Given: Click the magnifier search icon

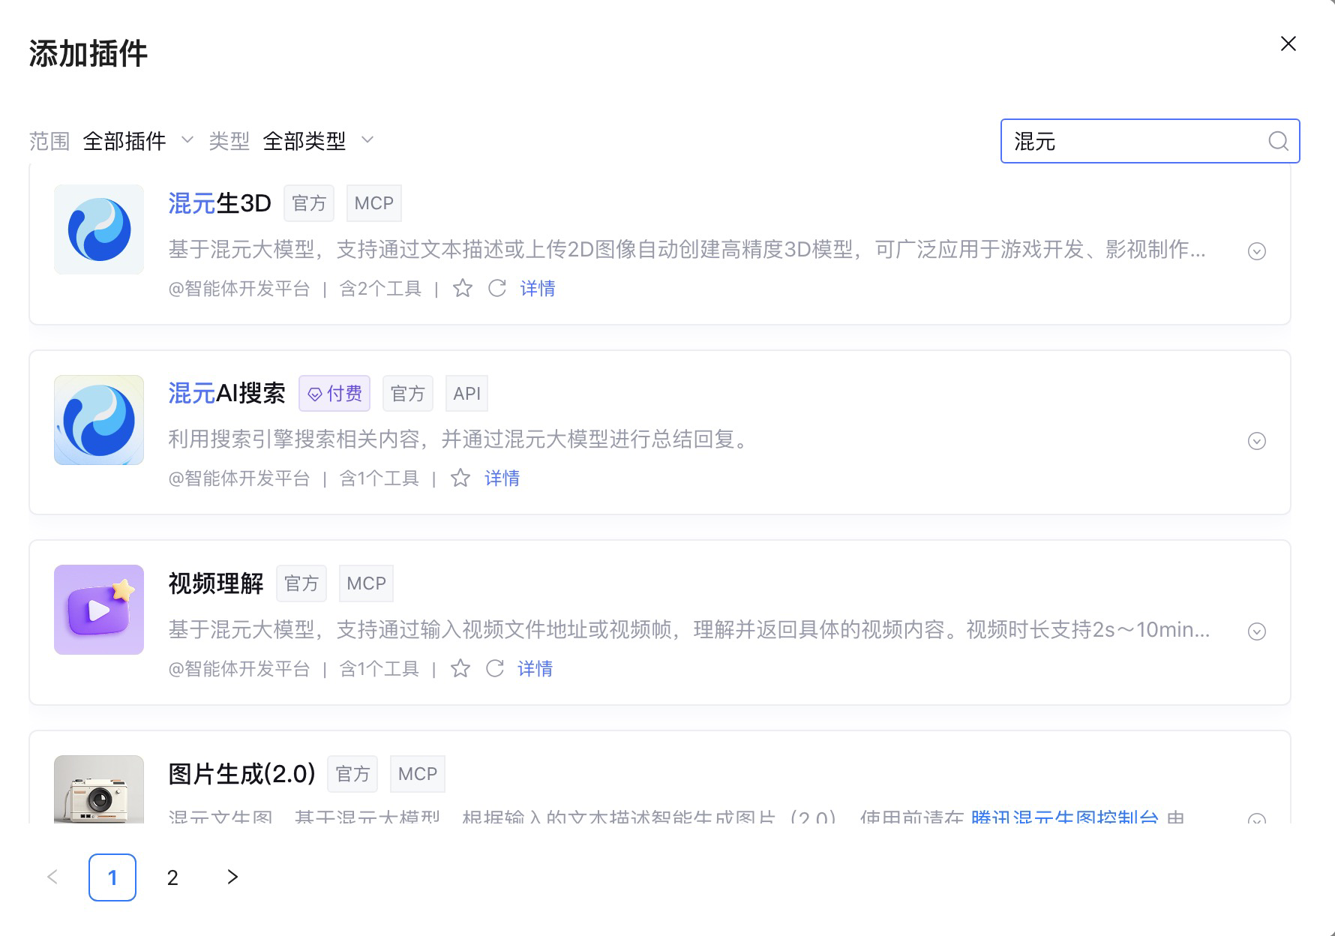Looking at the screenshot, I should tap(1278, 141).
